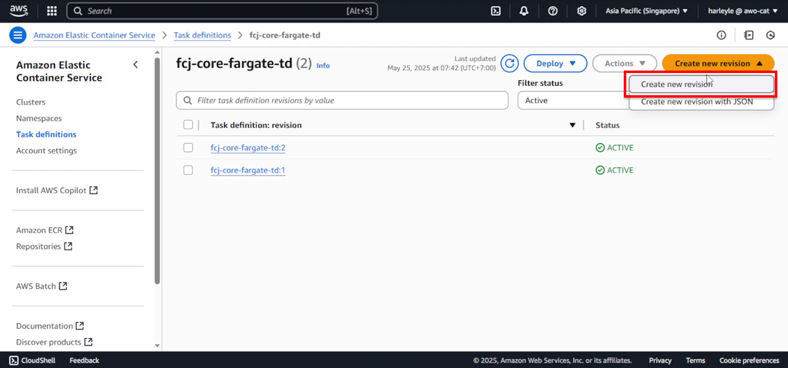Open the help question mark menu

[x=553, y=11]
